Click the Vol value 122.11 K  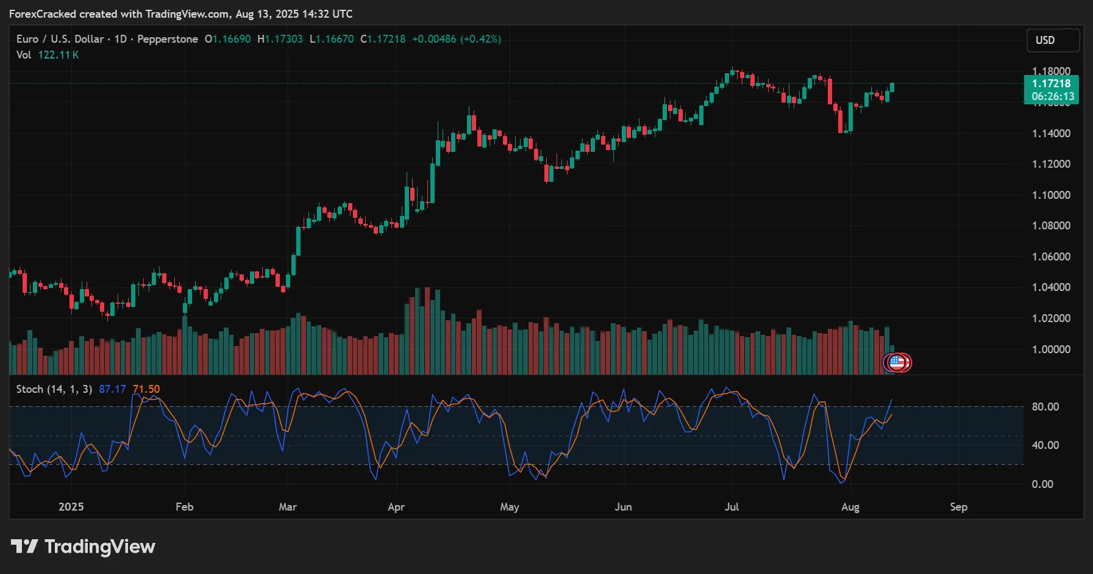coord(59,54)
